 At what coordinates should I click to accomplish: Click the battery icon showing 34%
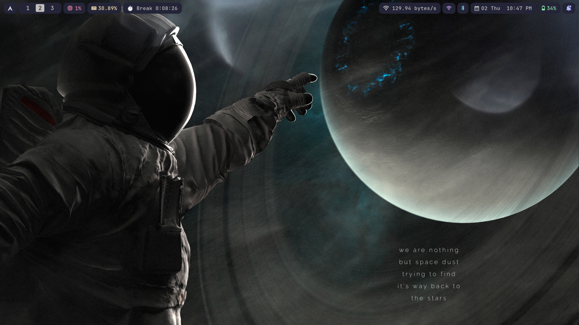tap(543, 8)
